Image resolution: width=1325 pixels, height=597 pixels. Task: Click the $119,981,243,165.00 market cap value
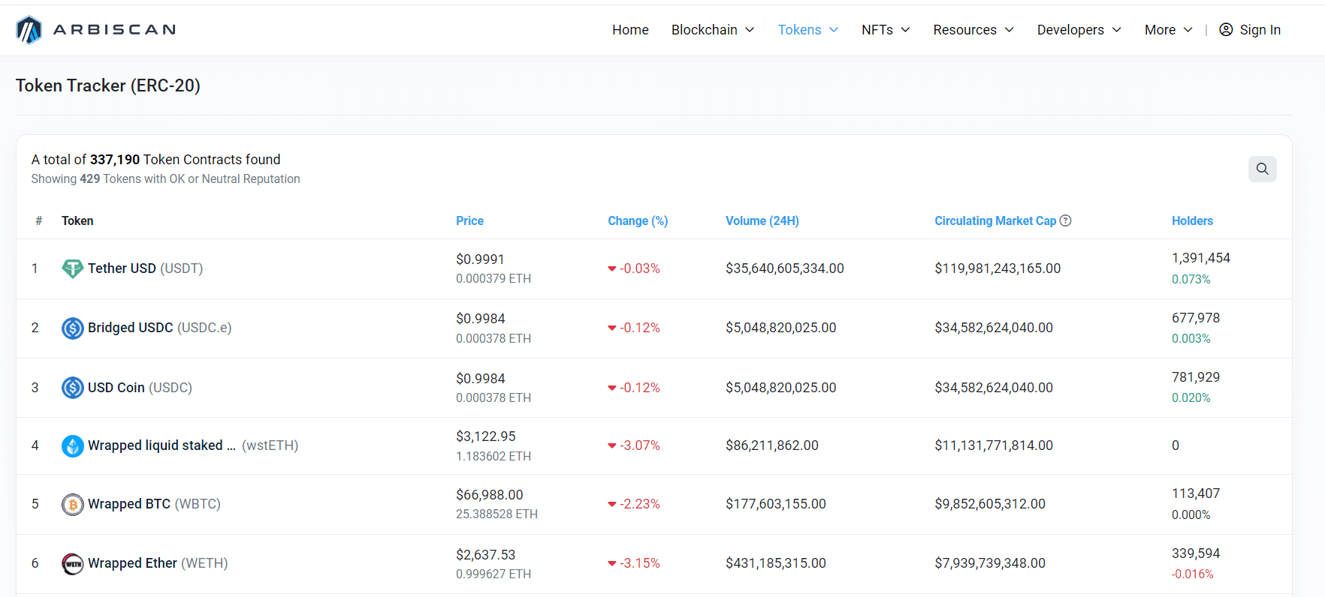(998, 268)
